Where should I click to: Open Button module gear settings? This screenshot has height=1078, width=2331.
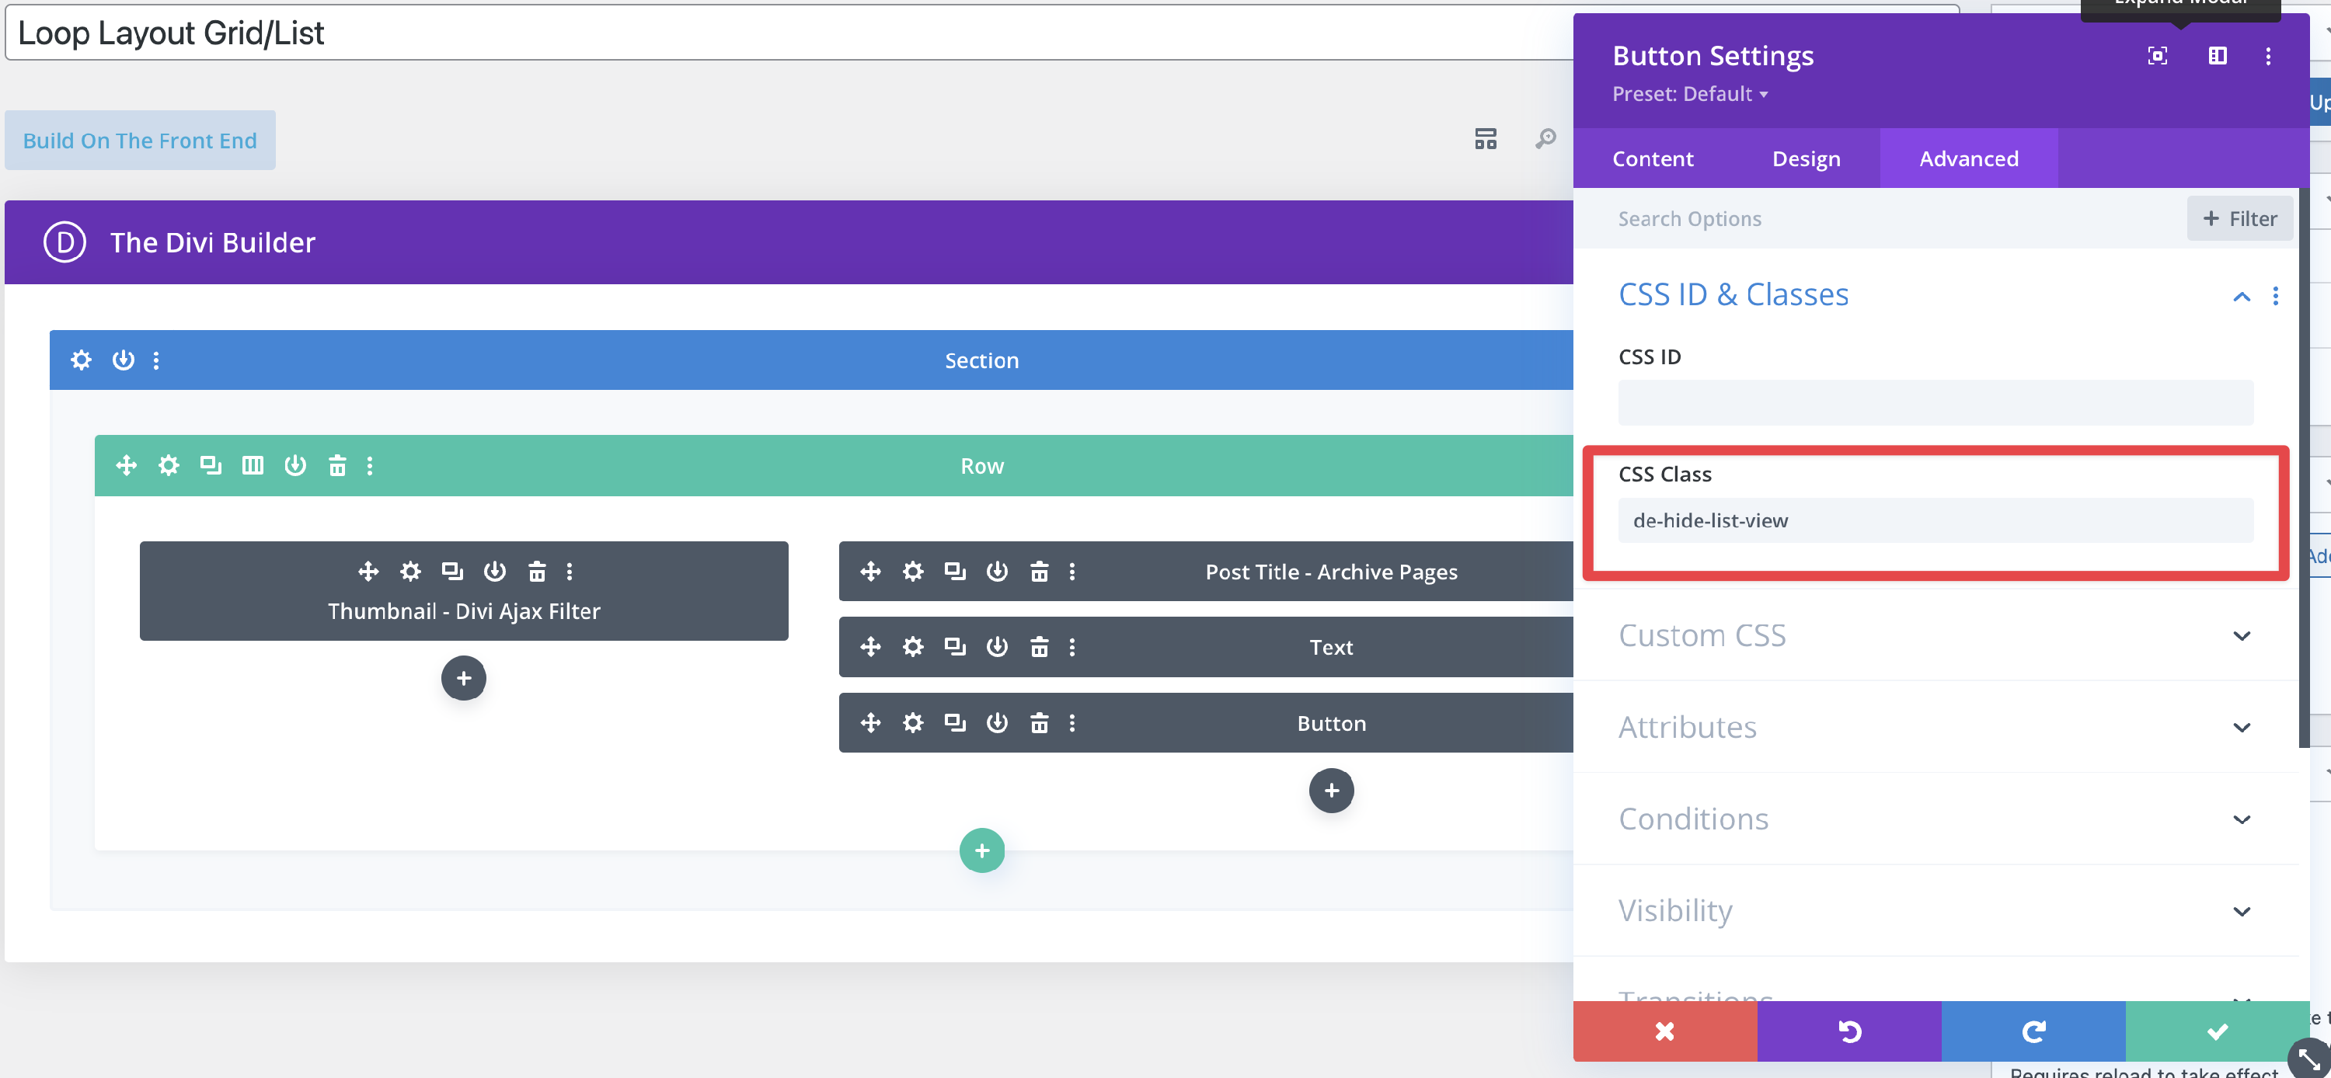click(x=912, y=724)
